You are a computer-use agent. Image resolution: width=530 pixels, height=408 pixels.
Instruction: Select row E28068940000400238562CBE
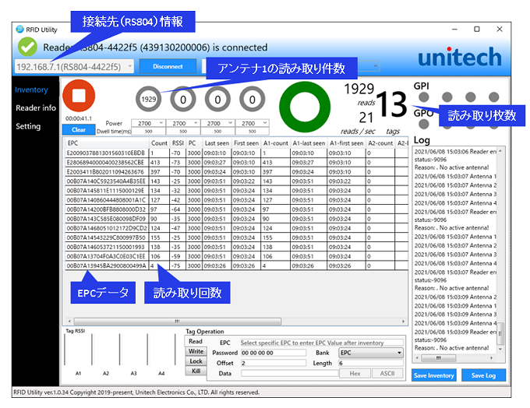coord(237,163)
